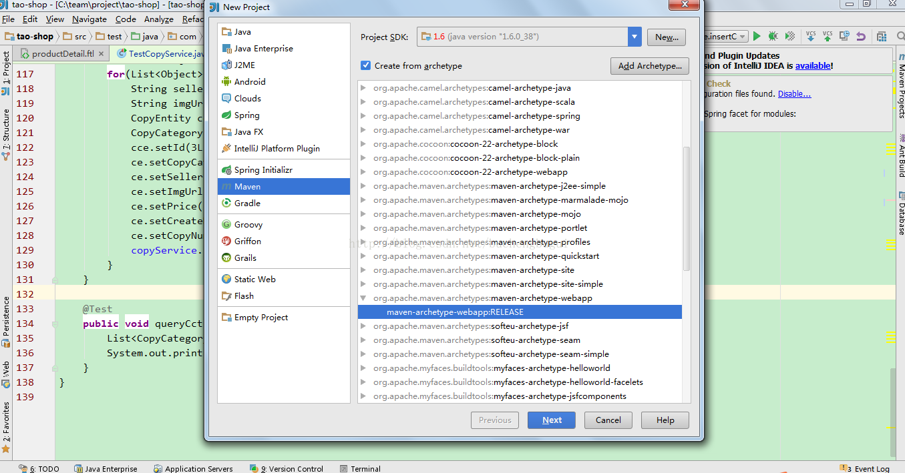Select Java project type in New Project list
The image size is (905, 473).
pyautogui.click(x=284, y=31)
